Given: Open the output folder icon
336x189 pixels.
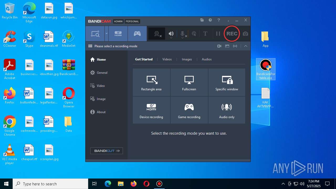Looking at the screenshot, I should 202,20.
